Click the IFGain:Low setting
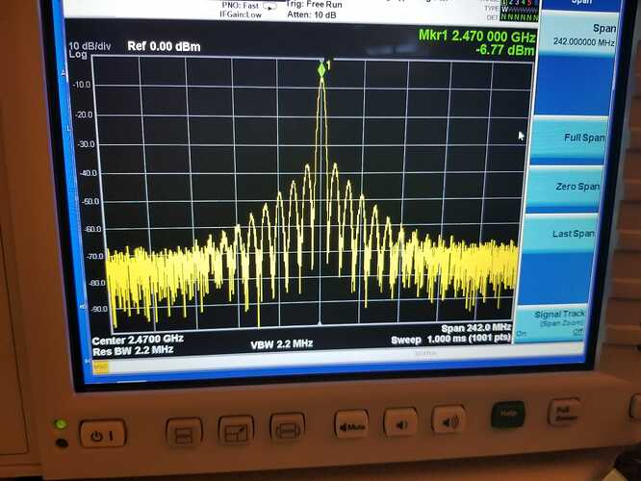 pyautogui.click(x=241, y=14)
